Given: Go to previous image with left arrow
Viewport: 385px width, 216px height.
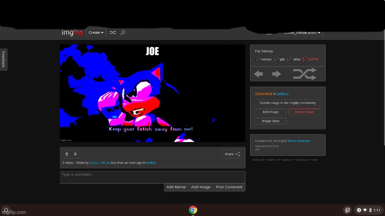Looking at the screenshot, I should [x=258, y=74].
